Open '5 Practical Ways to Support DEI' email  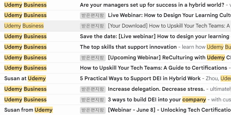click(x=140, y=79)
